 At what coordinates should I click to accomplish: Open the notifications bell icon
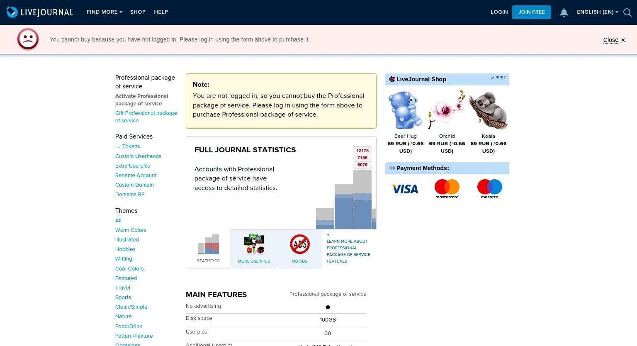tap(564, 12)
